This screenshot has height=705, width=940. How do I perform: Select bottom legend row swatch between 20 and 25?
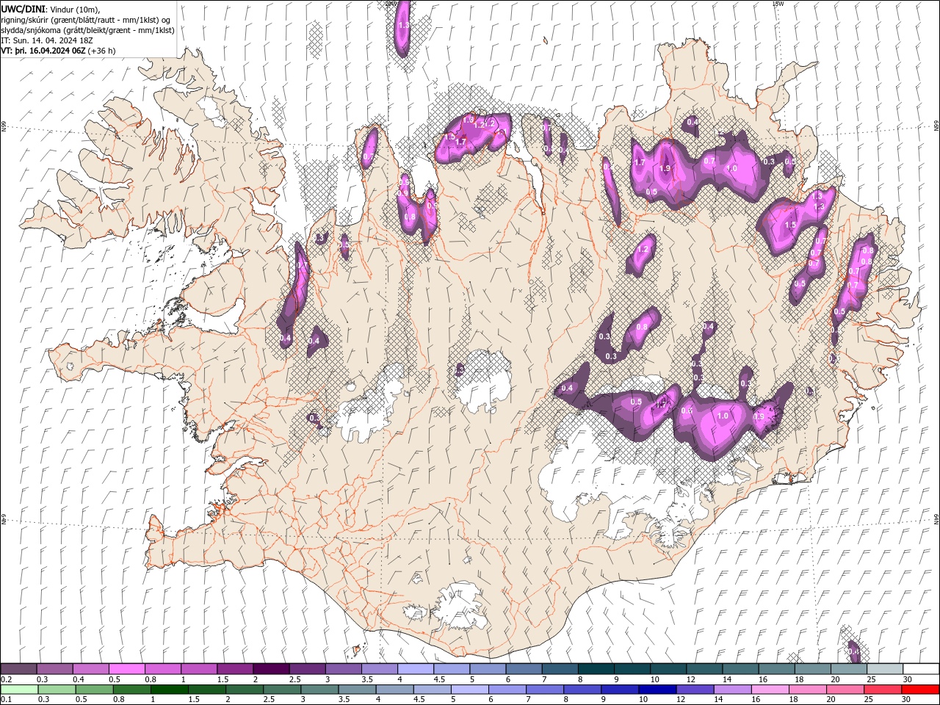tap(845, 690)
